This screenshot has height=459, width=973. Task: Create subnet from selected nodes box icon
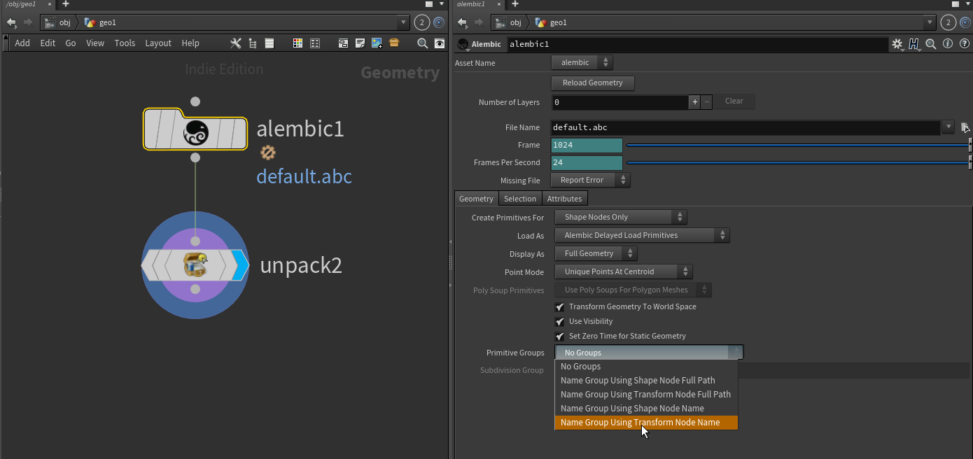pos(394,43)
